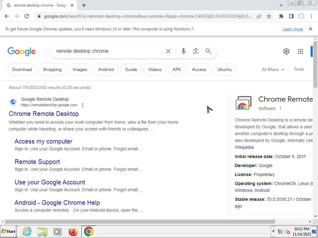Open the Learn more link

tap(293, 29)
